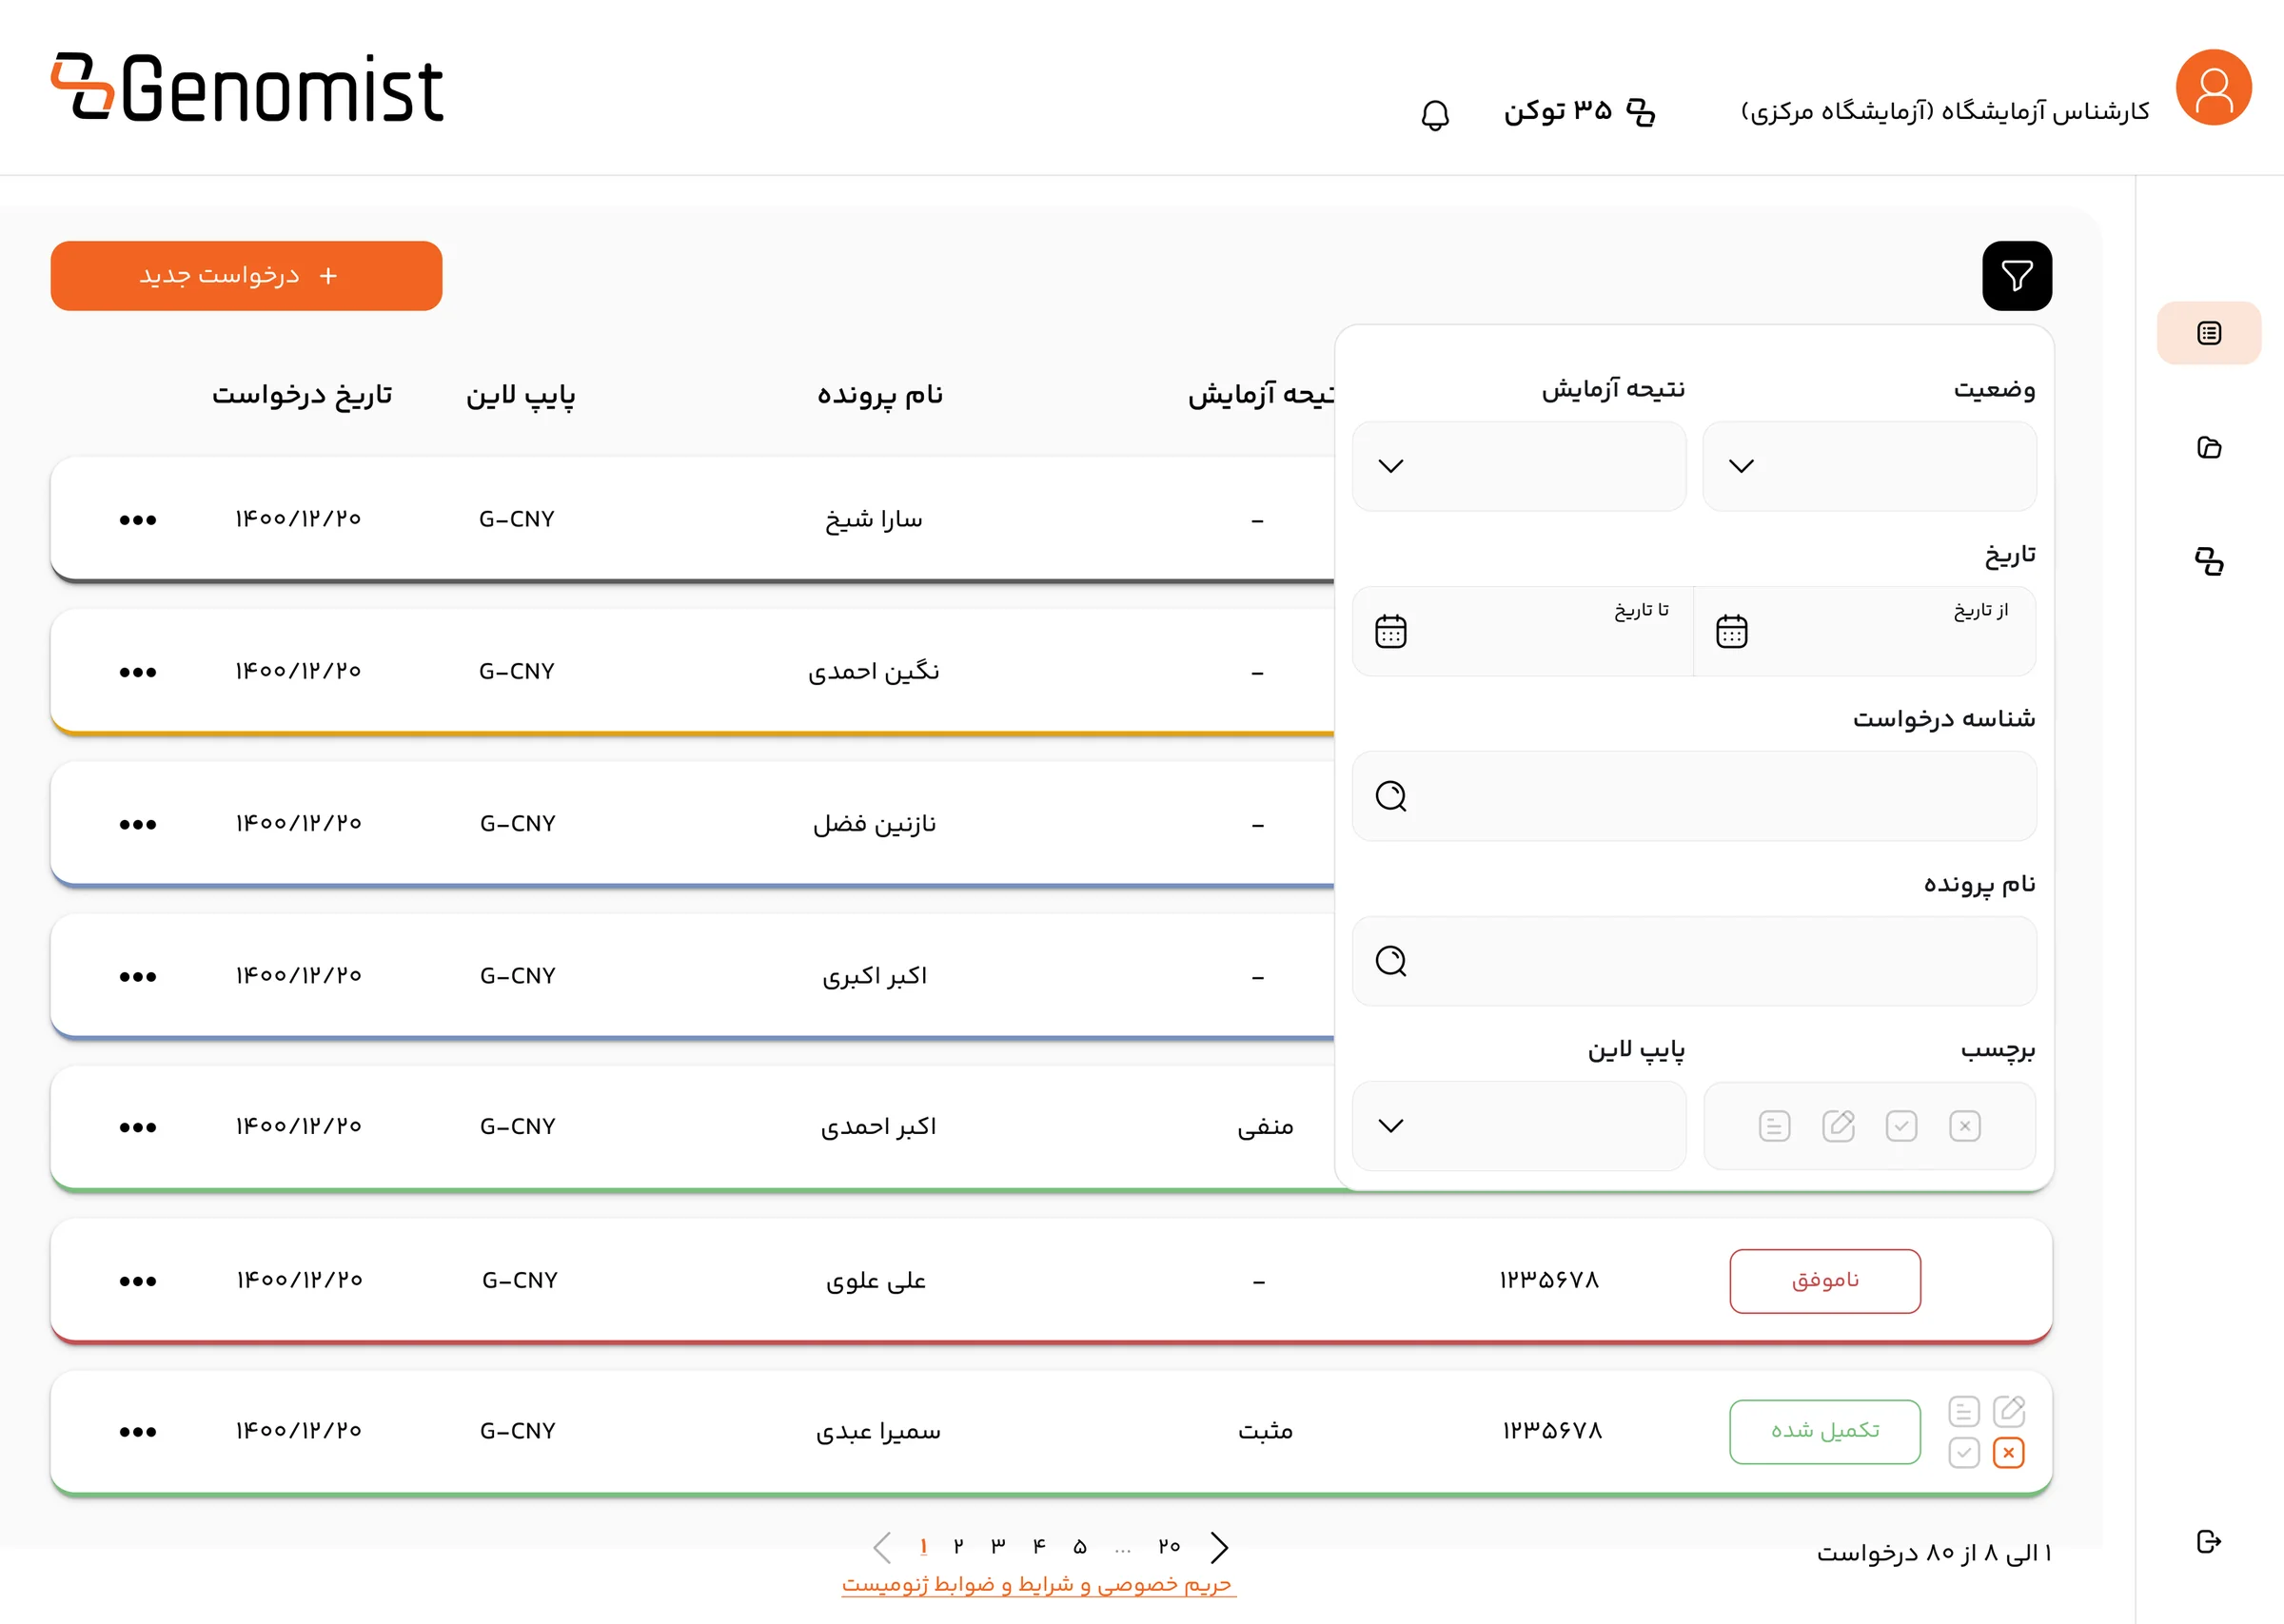
Task: Toggle the note tag filter under برچسب
Action: (1774, 1126)
